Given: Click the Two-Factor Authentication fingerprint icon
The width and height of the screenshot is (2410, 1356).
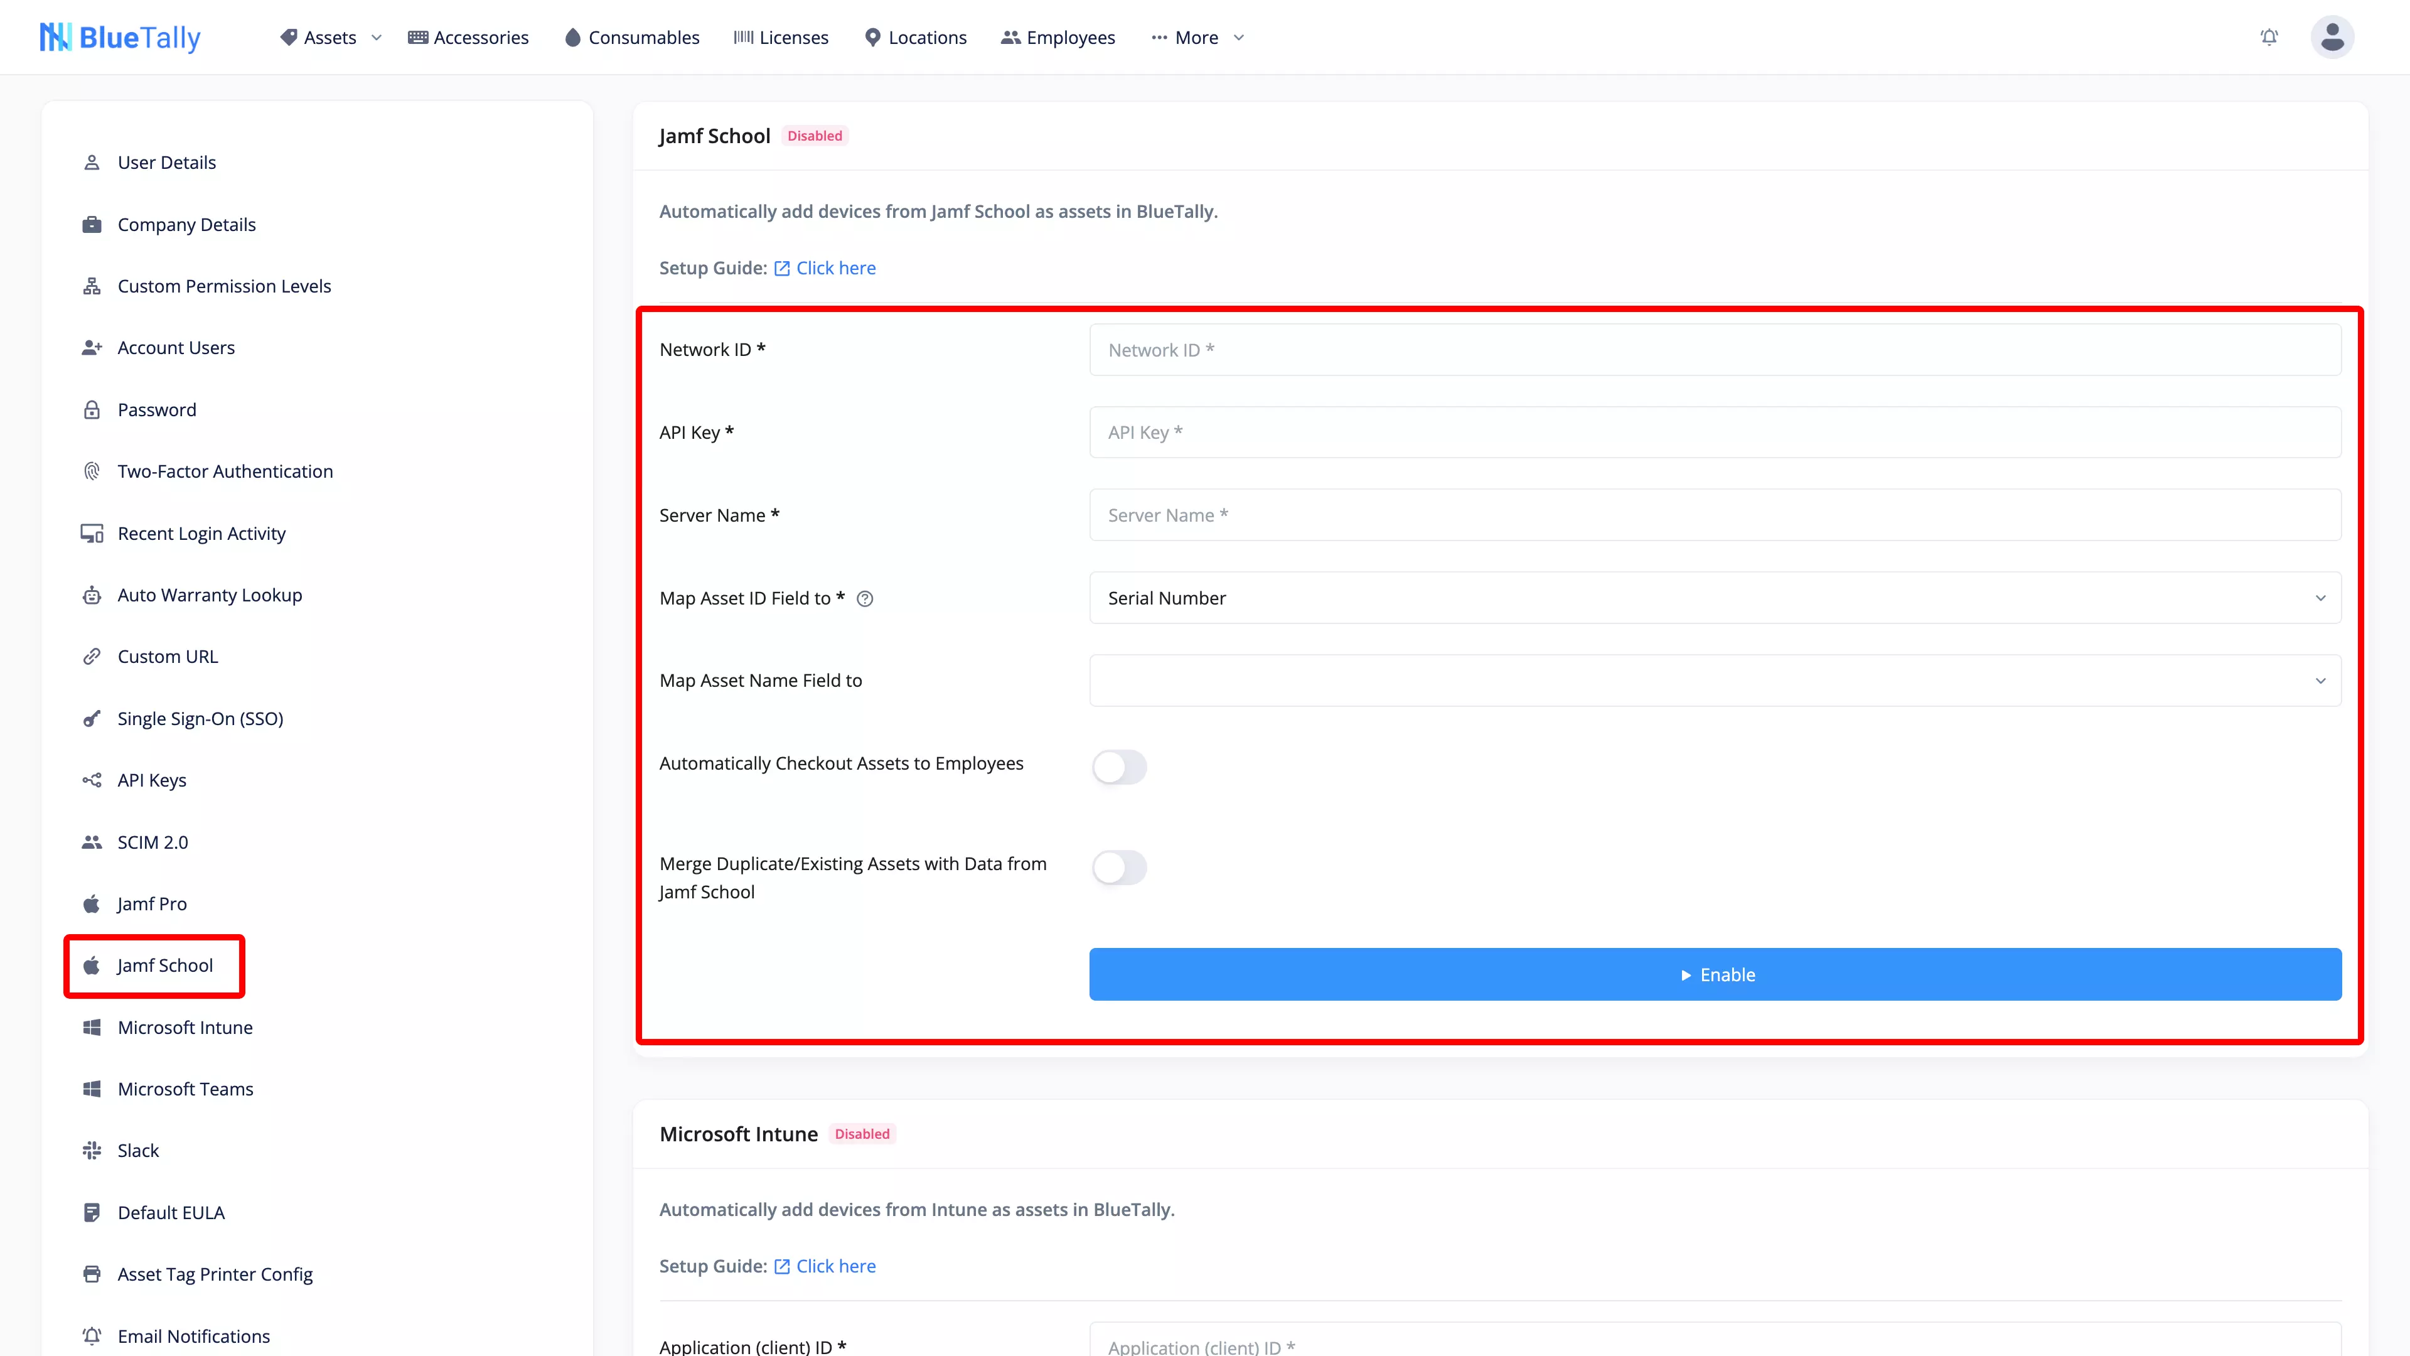Looking at the screenshot, I should [92, 471].
